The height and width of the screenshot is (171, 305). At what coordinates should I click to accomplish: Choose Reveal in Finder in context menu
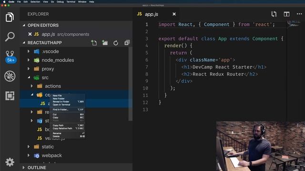(67, 102)
